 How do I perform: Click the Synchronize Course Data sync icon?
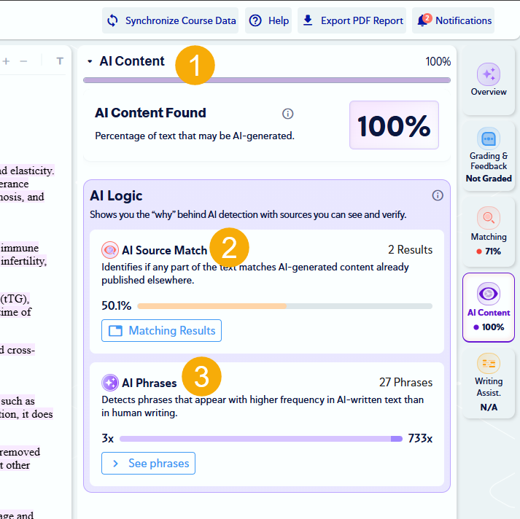(112, 20)
